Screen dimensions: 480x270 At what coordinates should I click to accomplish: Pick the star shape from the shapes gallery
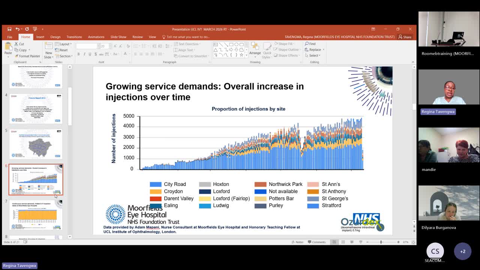pyautogui.click(x=241, y=55)
